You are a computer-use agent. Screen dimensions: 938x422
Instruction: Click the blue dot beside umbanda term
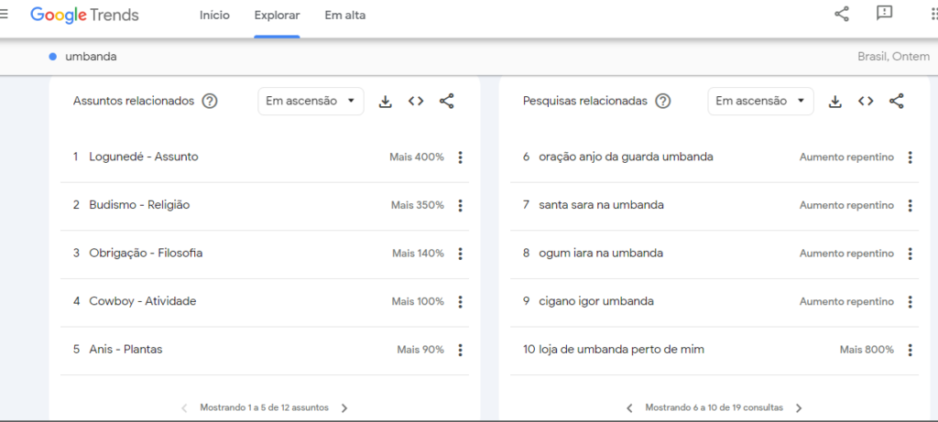[x=53, y=57]
